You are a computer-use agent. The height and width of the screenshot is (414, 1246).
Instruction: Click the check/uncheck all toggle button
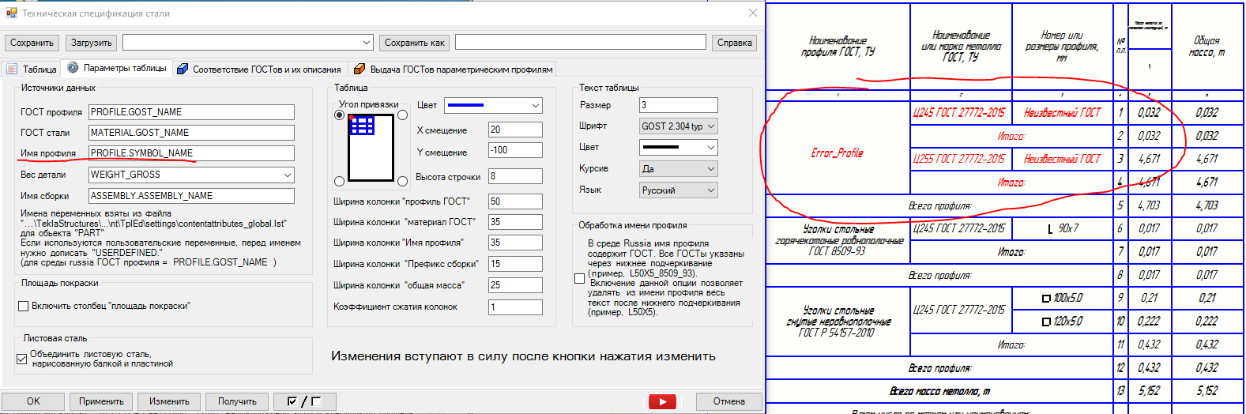point(304,401)
